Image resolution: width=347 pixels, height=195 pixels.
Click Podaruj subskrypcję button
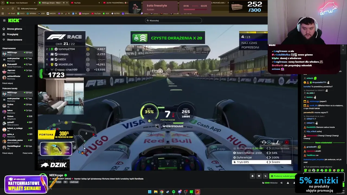pyautogui.click(x=282, y=176)
